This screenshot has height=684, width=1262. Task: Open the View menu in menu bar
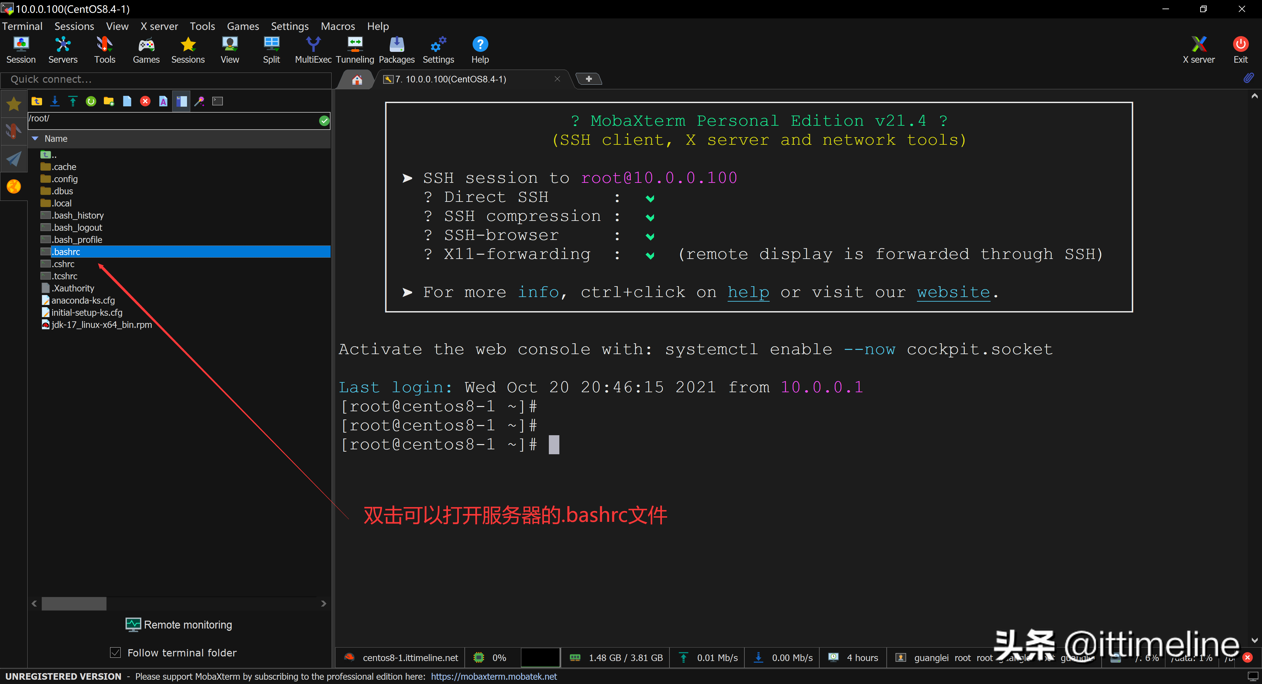117,26
